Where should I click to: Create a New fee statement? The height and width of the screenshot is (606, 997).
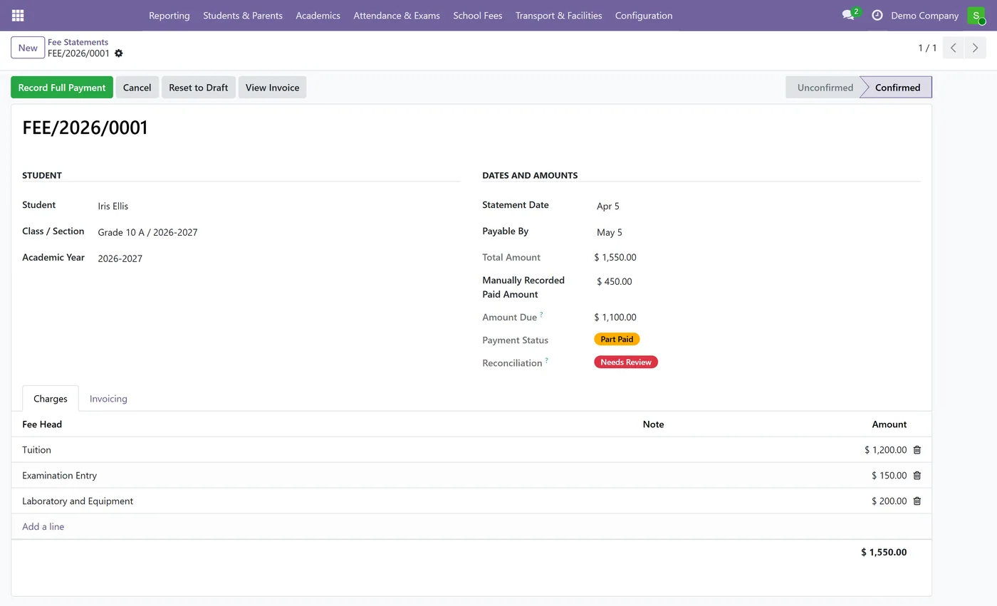coord(28,48)
